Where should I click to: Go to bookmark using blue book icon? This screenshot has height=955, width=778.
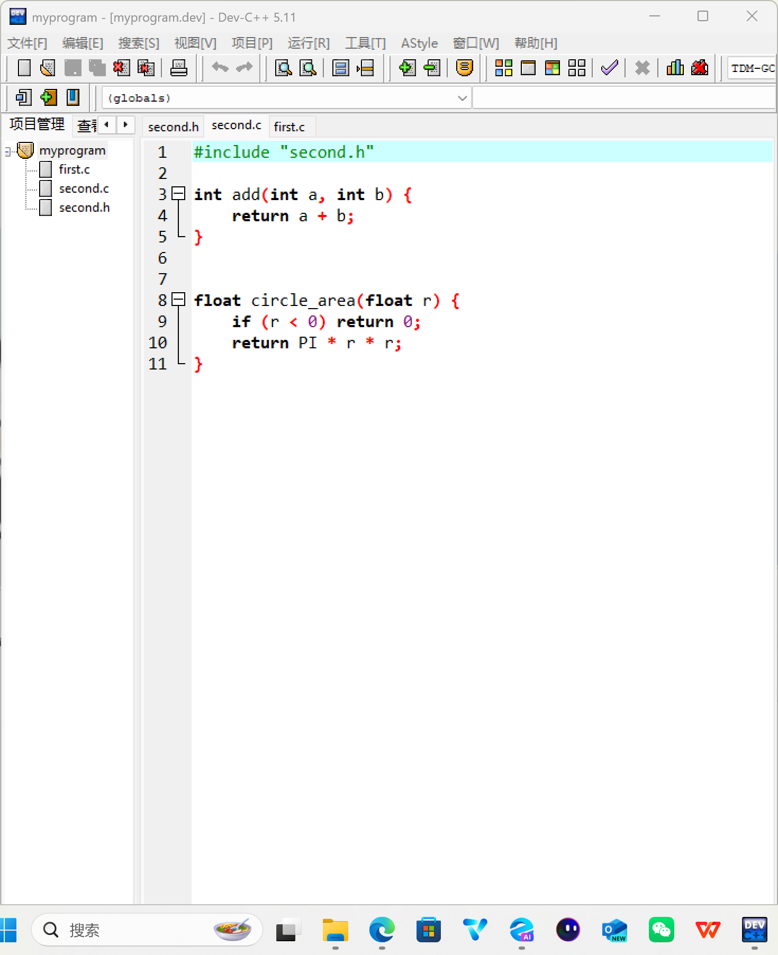[73, 97]
